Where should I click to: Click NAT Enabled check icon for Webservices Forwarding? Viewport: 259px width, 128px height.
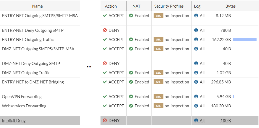131,106
